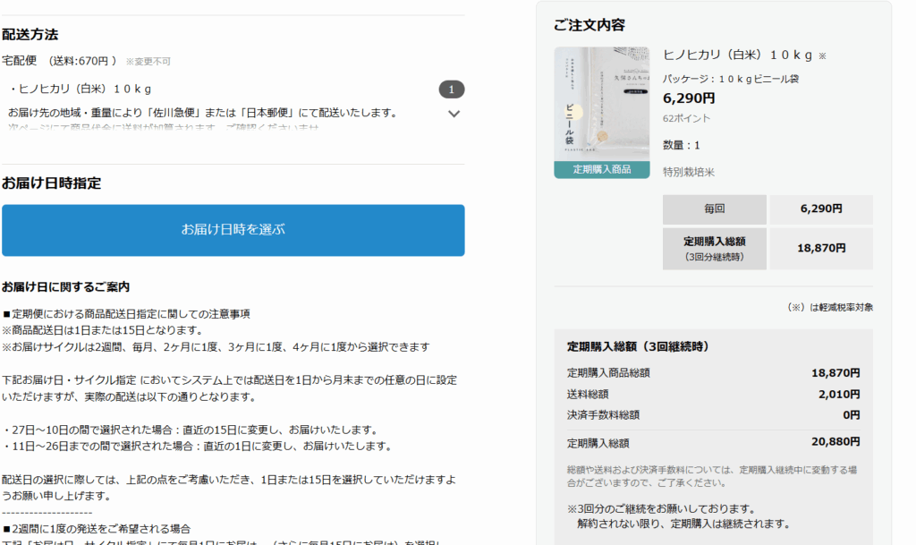Click the 20,880円 grand total amount
This screenshot has width=916, height=545.
835,443
